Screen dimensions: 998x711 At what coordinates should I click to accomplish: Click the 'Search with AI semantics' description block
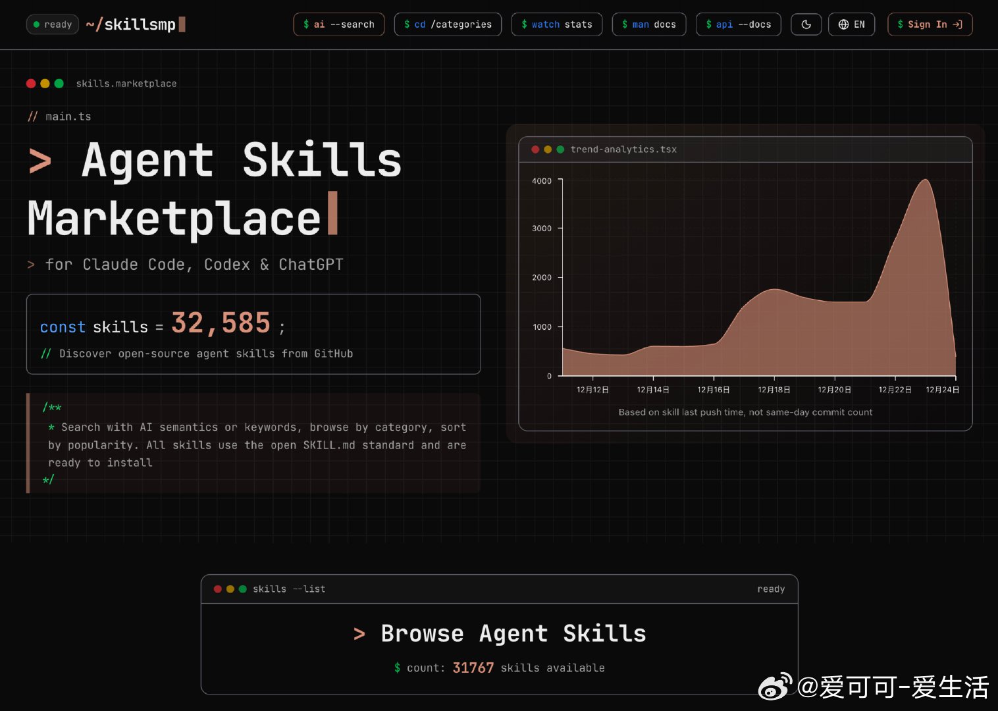253,443
